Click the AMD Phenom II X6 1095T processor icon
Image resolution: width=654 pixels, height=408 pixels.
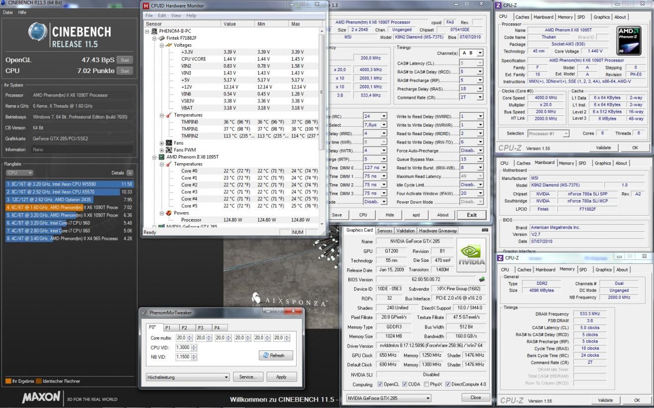coord(162,157)
